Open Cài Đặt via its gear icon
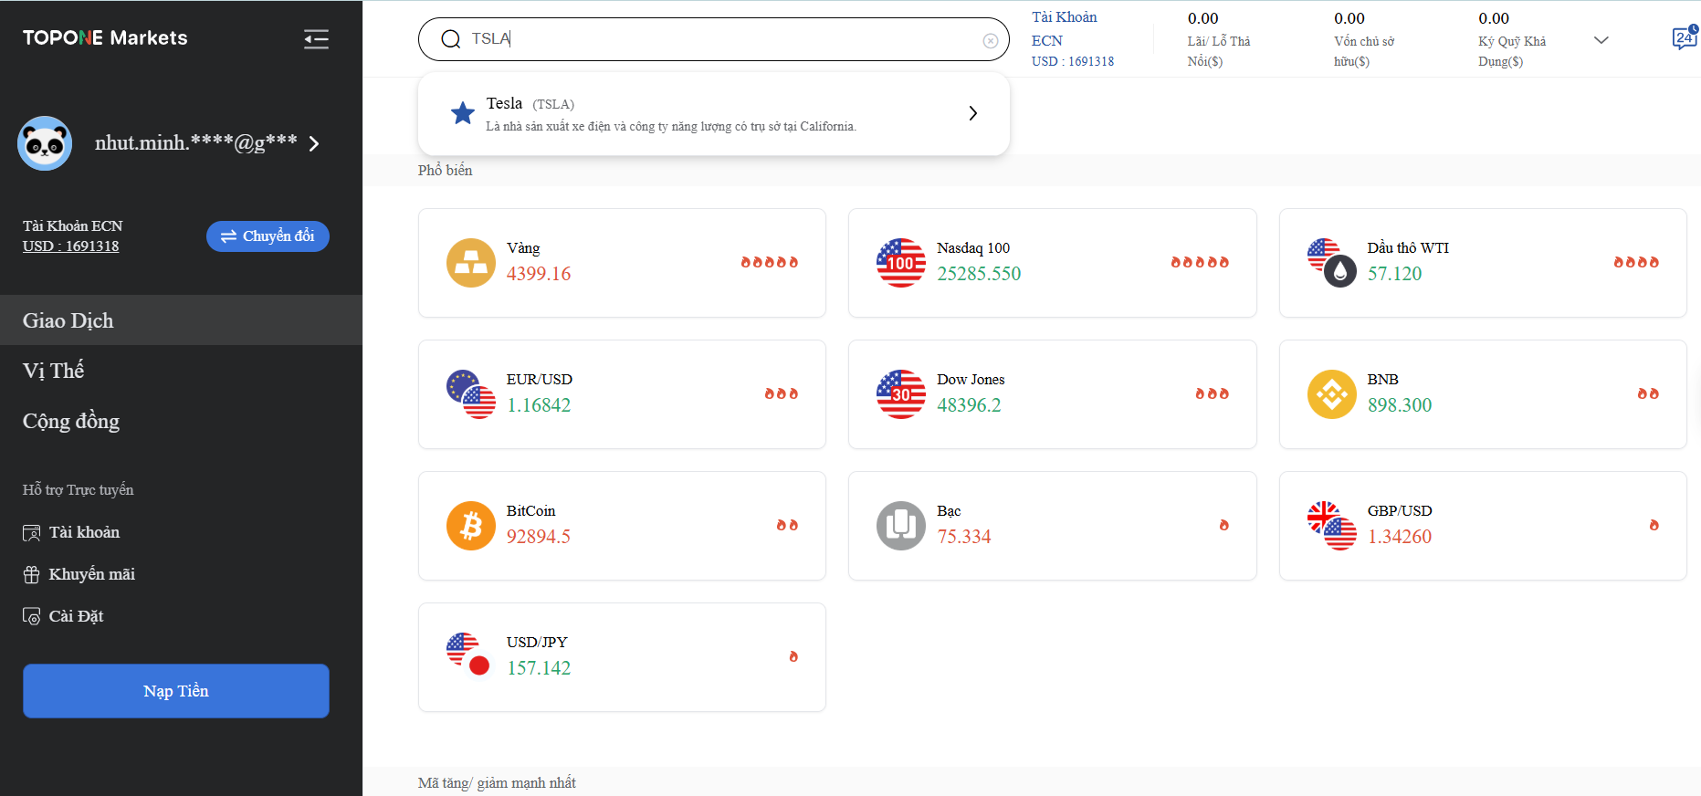The width and height of the screenshot is (1701, 796). 30,615
